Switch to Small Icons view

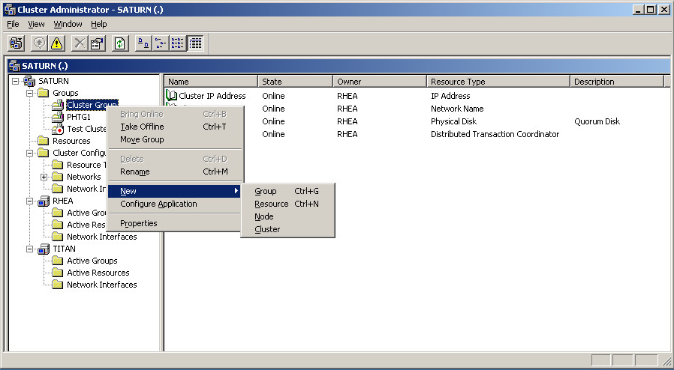click(x=161, y=43)
